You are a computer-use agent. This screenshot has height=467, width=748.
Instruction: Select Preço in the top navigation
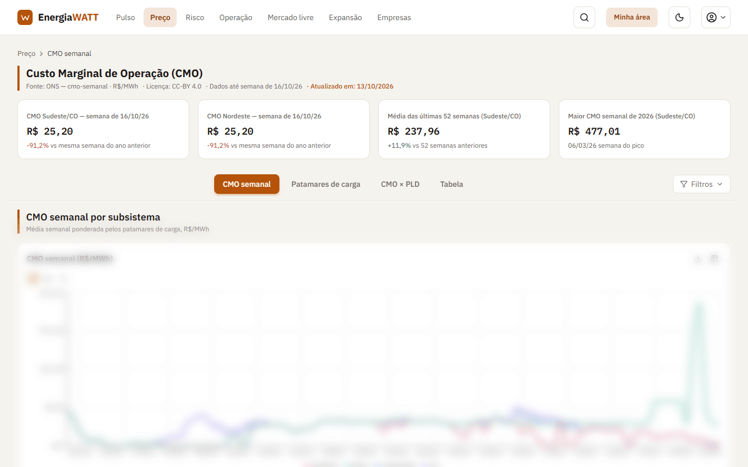160,17
